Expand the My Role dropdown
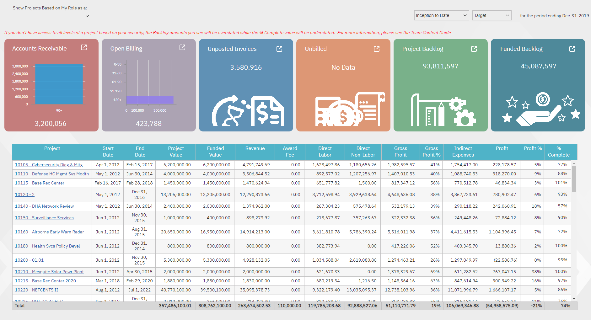Viewport: 591px width, 320px height. click(52, 16)
